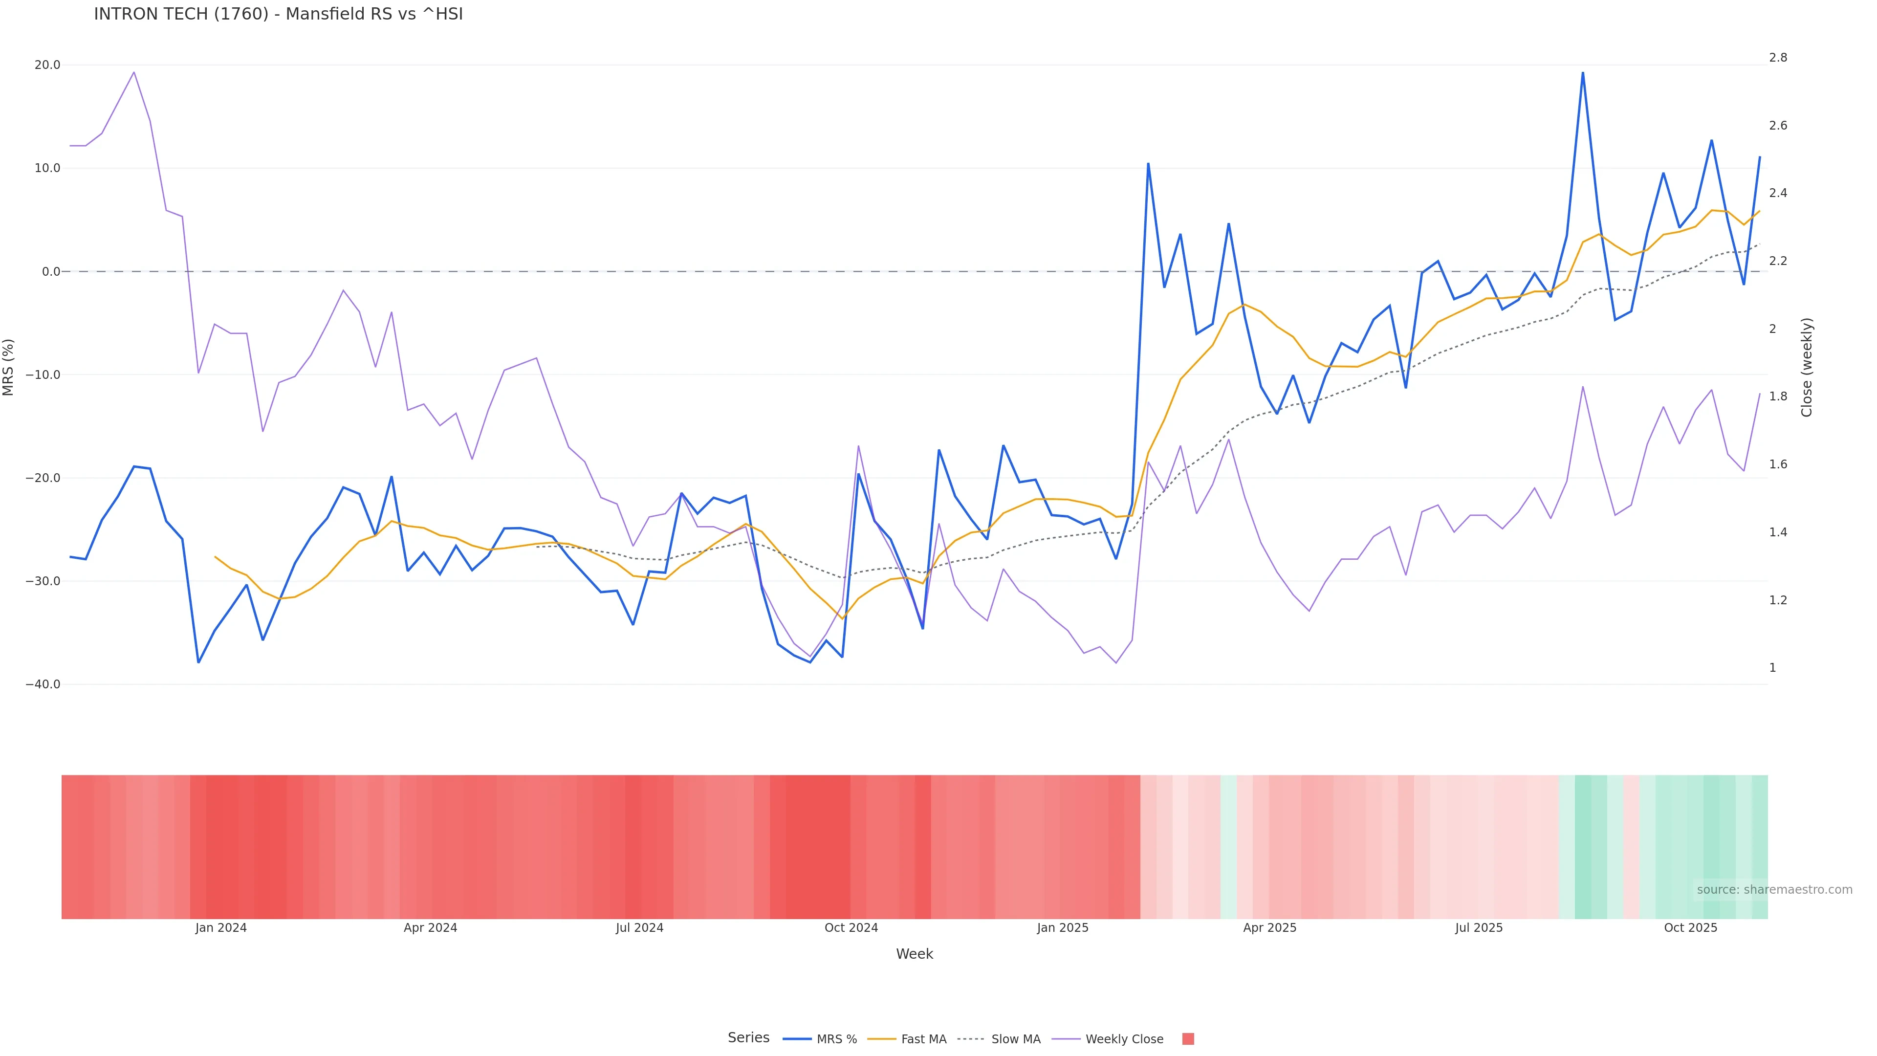Click the Jul 2024 x-axis tick label
The image size is (1877, 1056).
pyautogui.click(x=639, y=928)
